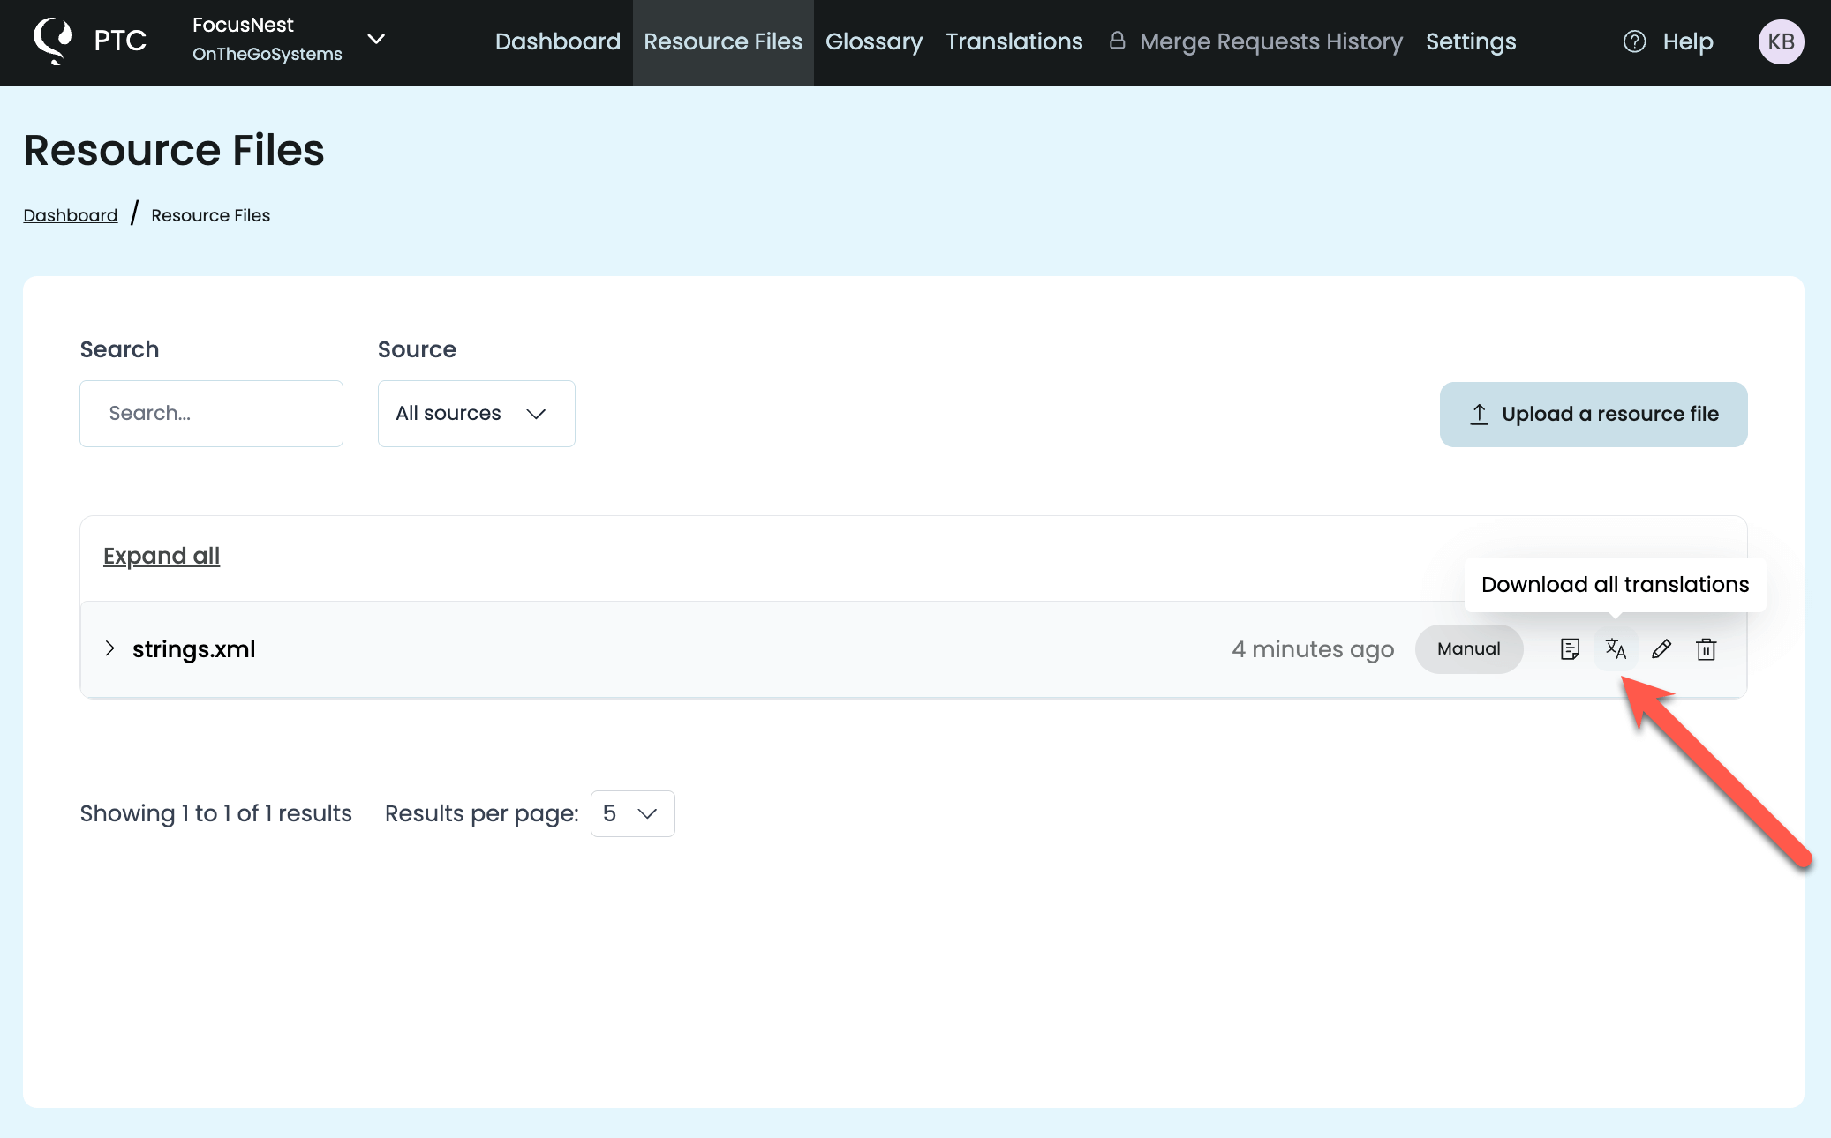Click the Upload a resource file button
The height and width of the screenshot is (1138, 1831).
1593,414
